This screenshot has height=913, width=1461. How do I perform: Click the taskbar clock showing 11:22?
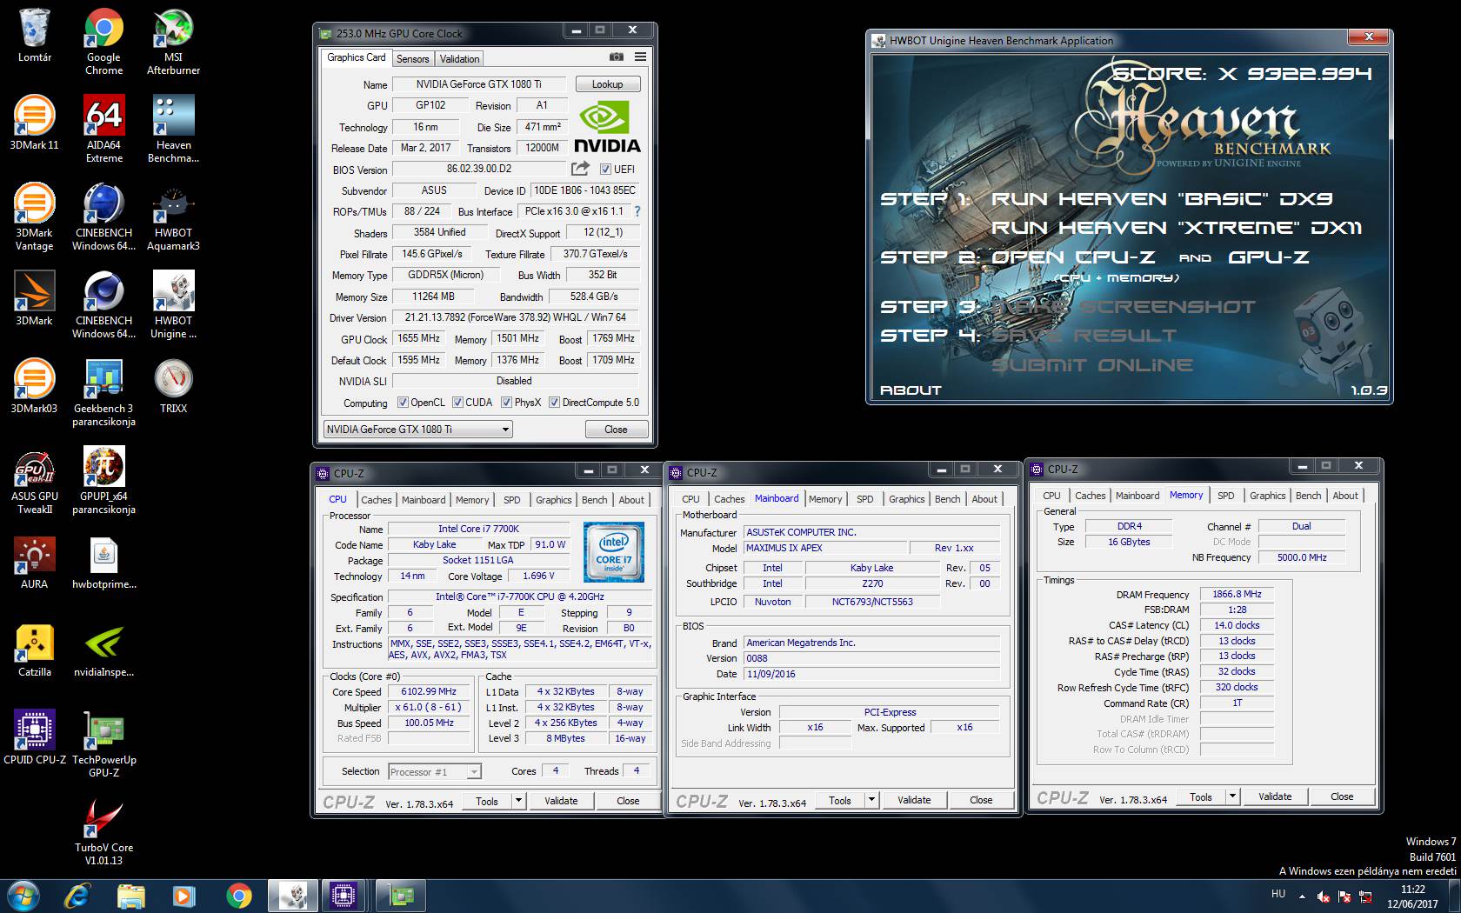pyautogui.click(x=1413, y=896)
